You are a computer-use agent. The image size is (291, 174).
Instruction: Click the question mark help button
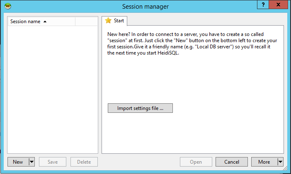pos(263,5)
